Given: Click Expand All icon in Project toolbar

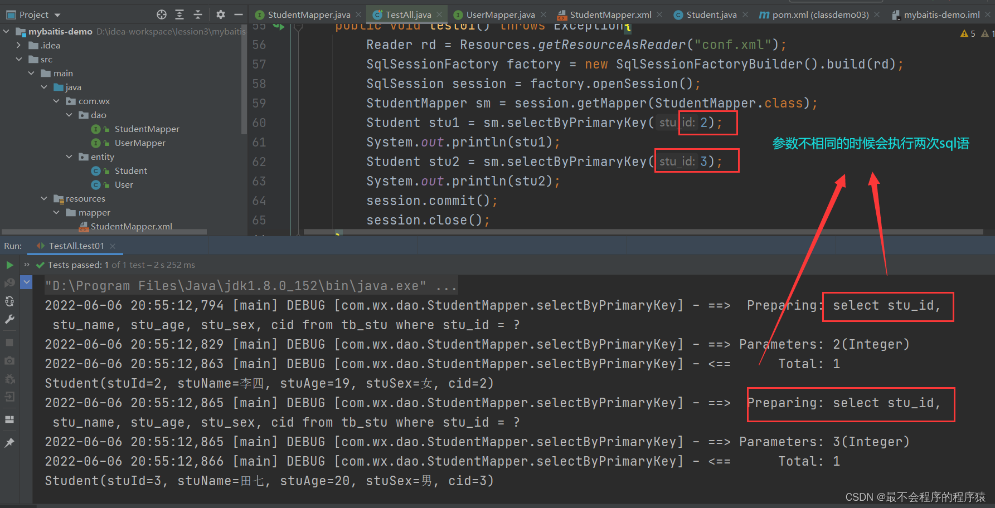Looking at the screenshot, I should click(179, 14).
